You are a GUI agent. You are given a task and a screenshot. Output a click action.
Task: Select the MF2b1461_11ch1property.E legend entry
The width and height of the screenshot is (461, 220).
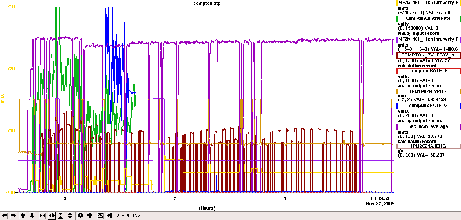coord(428,3)
